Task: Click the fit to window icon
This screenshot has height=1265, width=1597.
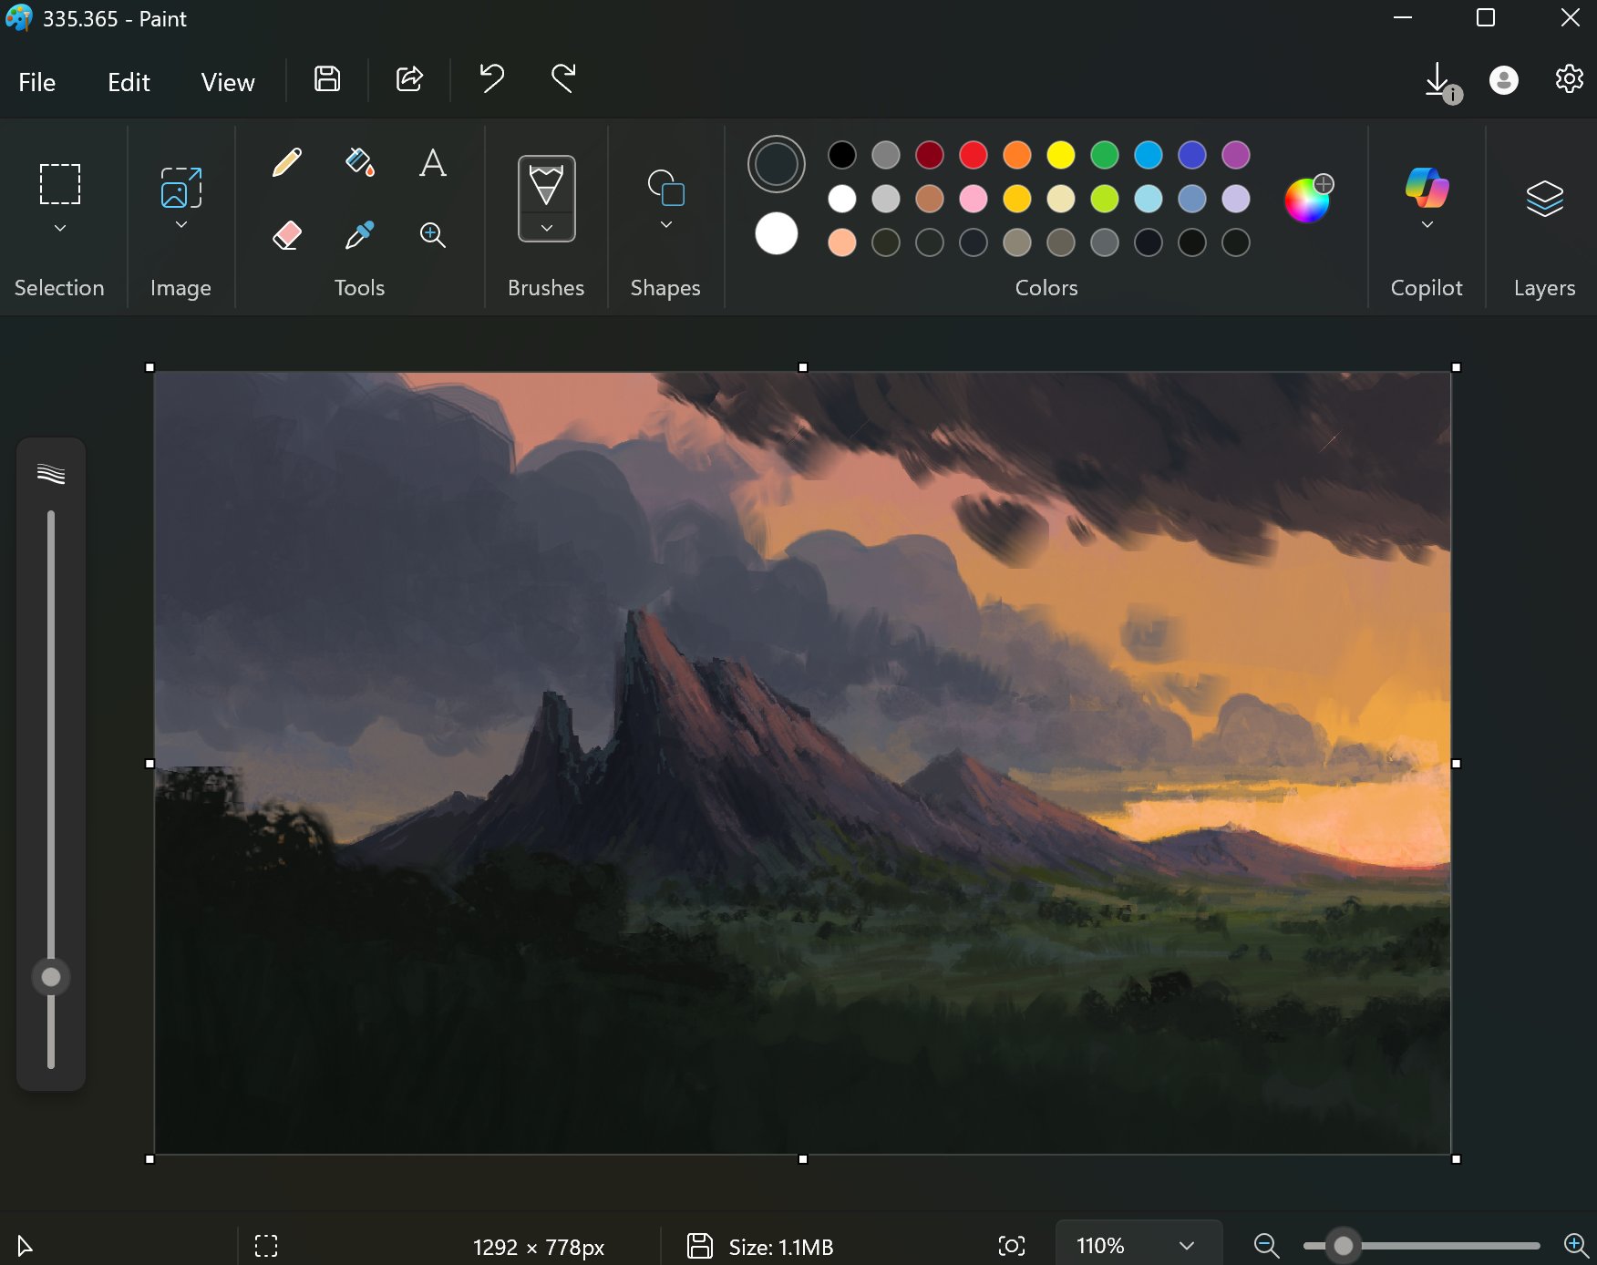Action: (x=1012, y=1246)
